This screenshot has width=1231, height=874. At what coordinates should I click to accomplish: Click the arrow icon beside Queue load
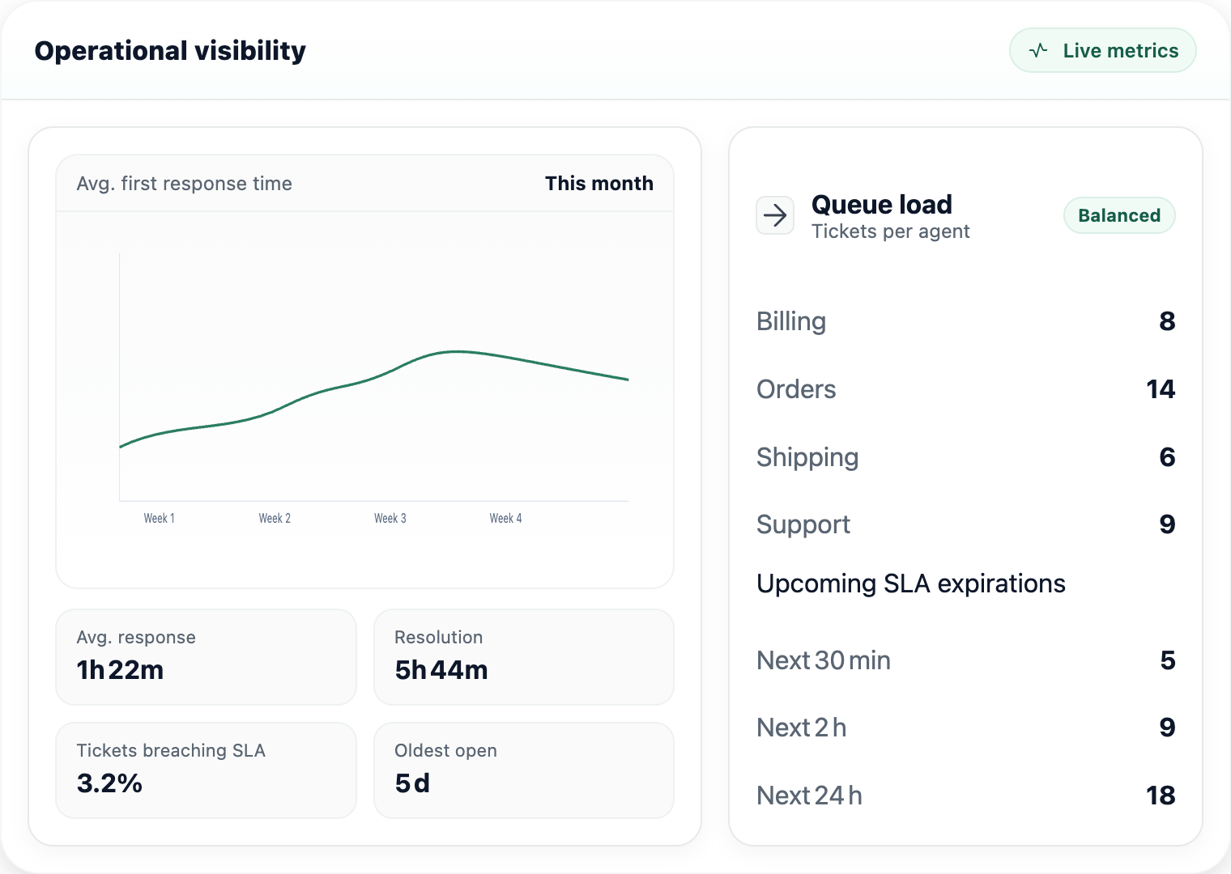pyautogui.click(x=775, y=215)
